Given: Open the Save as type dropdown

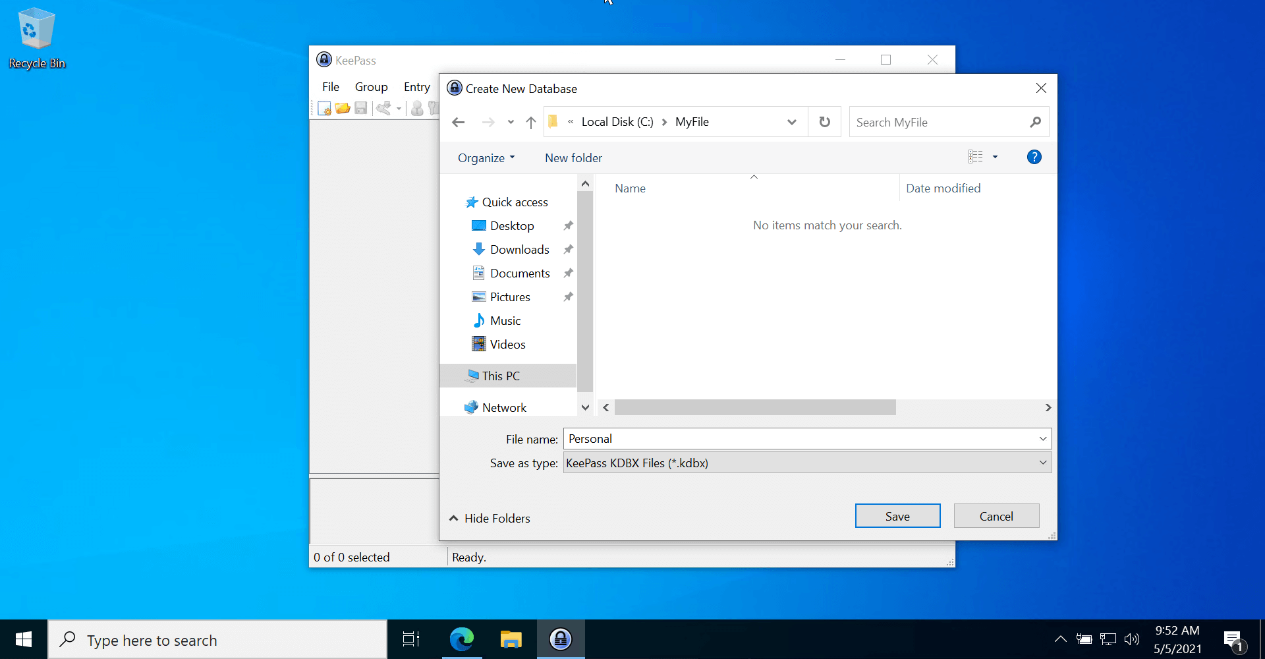Looking at the screenshot, I should click(1043, 463).
